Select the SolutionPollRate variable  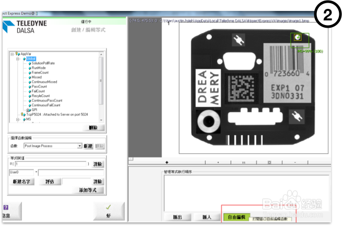(43, 63)
